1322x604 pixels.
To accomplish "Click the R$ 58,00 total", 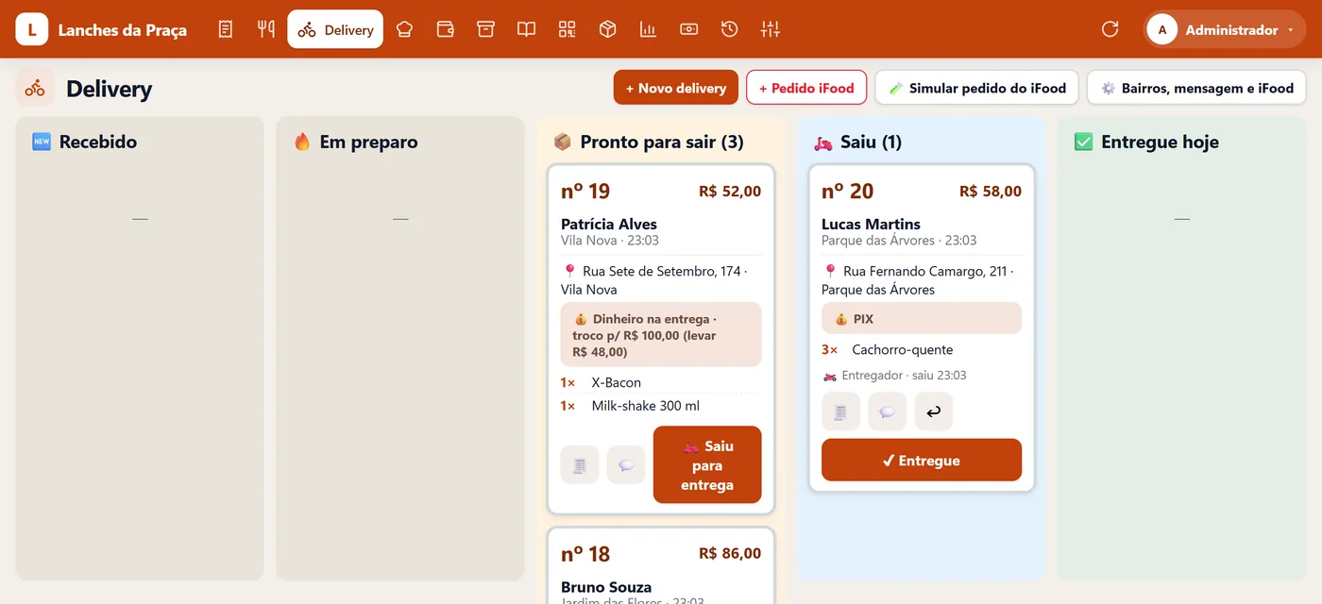I will tap(991, 191).
